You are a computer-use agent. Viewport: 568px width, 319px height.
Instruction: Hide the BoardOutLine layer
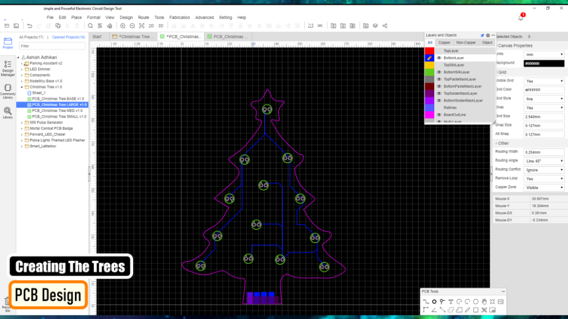click(x=439, y=115)
